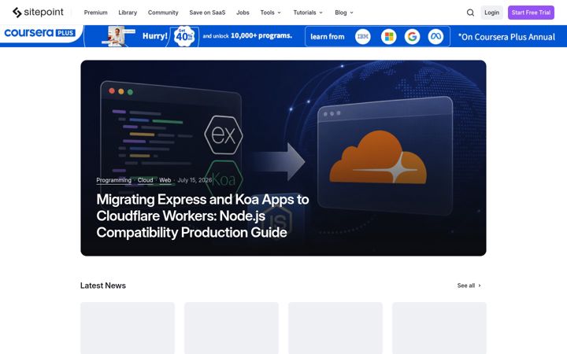The image size is (567, 354).
Task: Click the Latest News heading
Action: point(103,286)
